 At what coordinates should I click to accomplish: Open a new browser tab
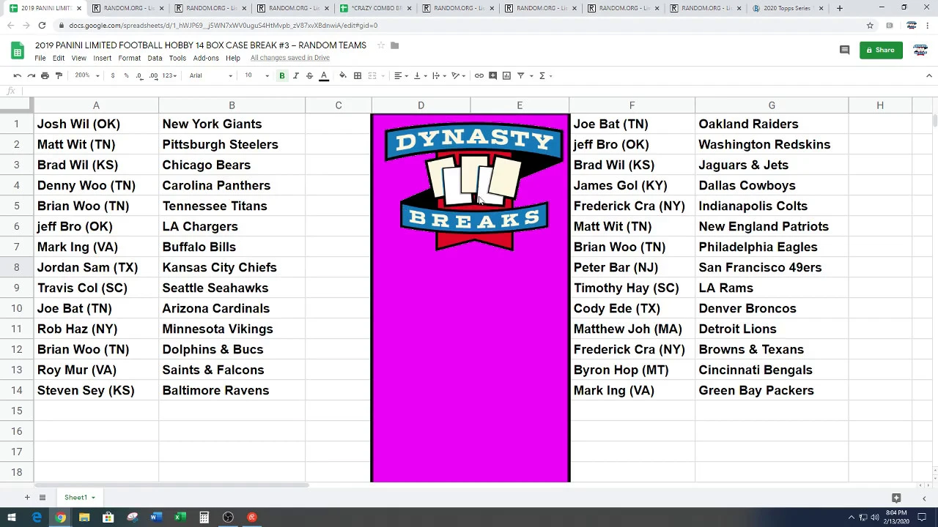(x=840, y=8)
